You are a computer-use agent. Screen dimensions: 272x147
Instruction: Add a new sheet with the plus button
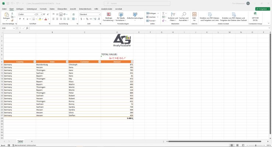coord(32,141)
